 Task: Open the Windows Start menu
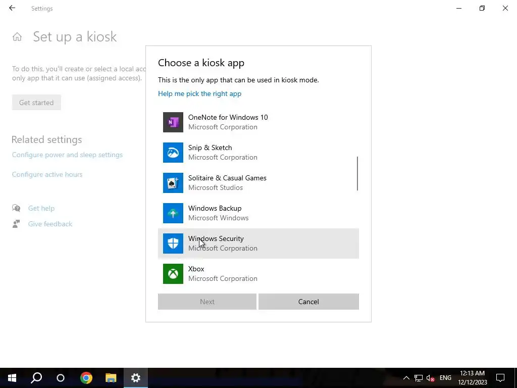[x=12, y=378]
